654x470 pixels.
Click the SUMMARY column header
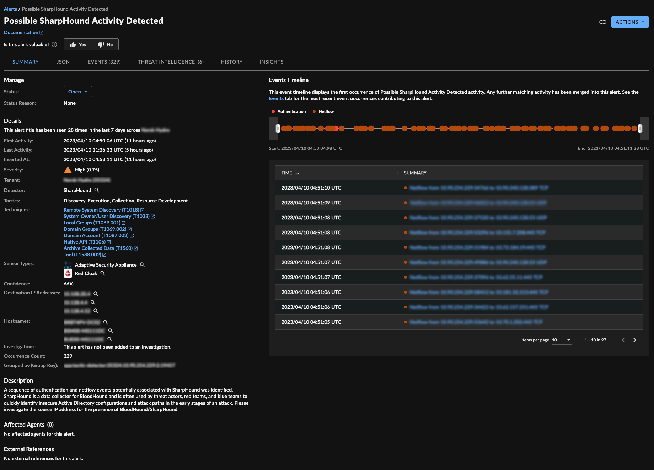[415, 173]
